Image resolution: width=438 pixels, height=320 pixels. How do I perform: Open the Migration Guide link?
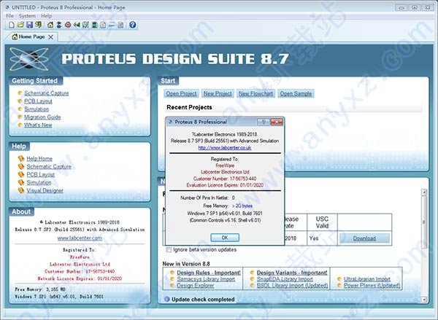(x=42, y=117)
